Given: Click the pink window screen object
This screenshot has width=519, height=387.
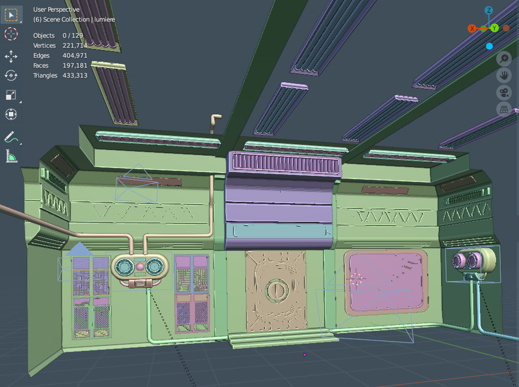Looking at the screenshot, I should pyautogui.click(x=386, y=282).
